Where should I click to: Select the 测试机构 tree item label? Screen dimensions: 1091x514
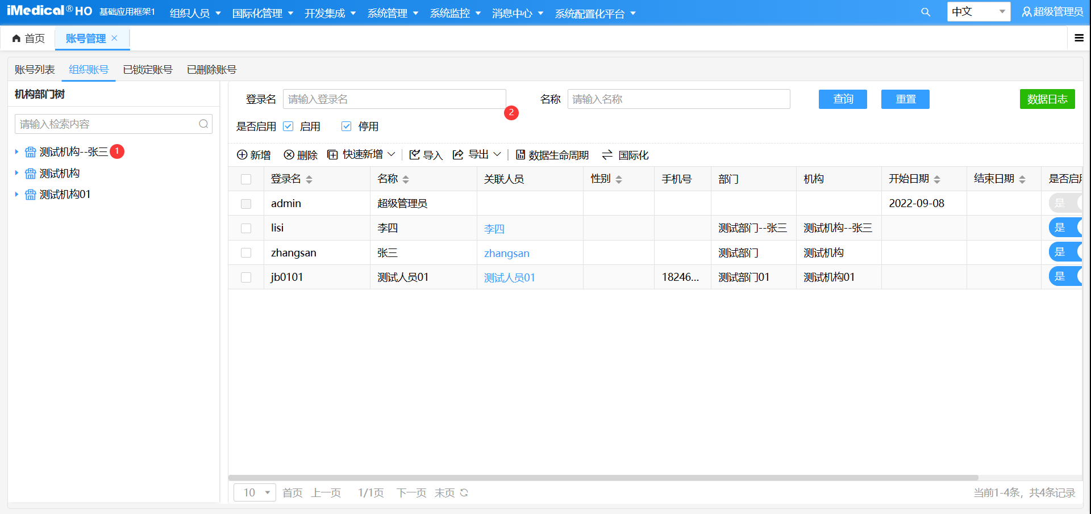(60, 173)
